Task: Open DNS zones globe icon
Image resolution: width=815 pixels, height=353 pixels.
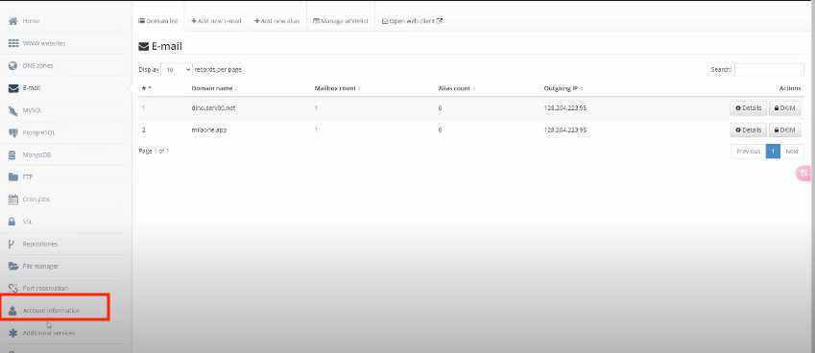Action: [13, 66]
